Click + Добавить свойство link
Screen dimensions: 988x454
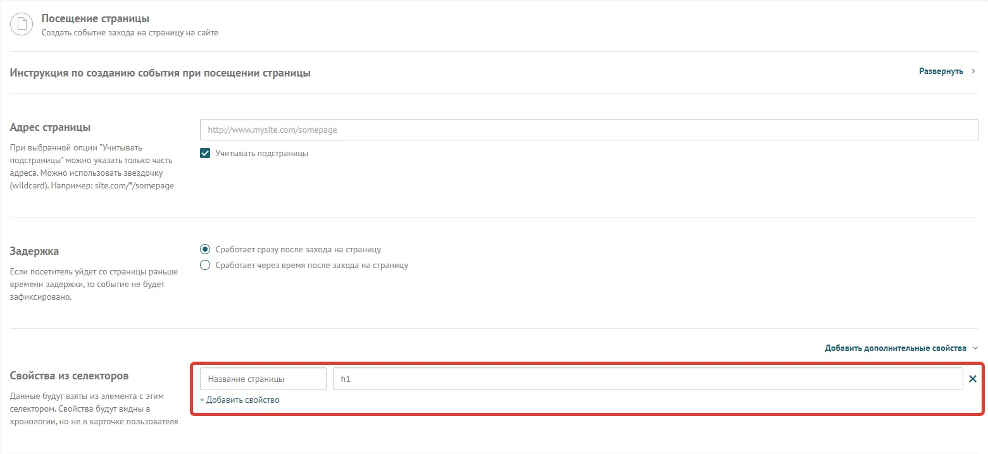pos(239,400)
